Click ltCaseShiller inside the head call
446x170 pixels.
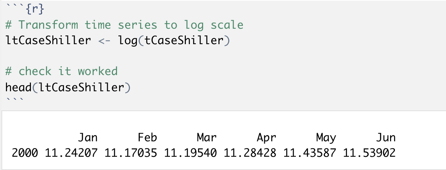click(x=82, y=87)
